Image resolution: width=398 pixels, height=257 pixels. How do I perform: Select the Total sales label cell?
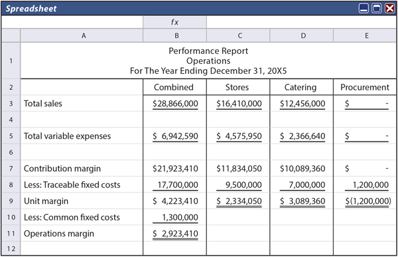[82, 104]
